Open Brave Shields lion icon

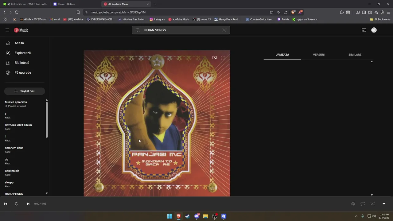tap(293, 12)
